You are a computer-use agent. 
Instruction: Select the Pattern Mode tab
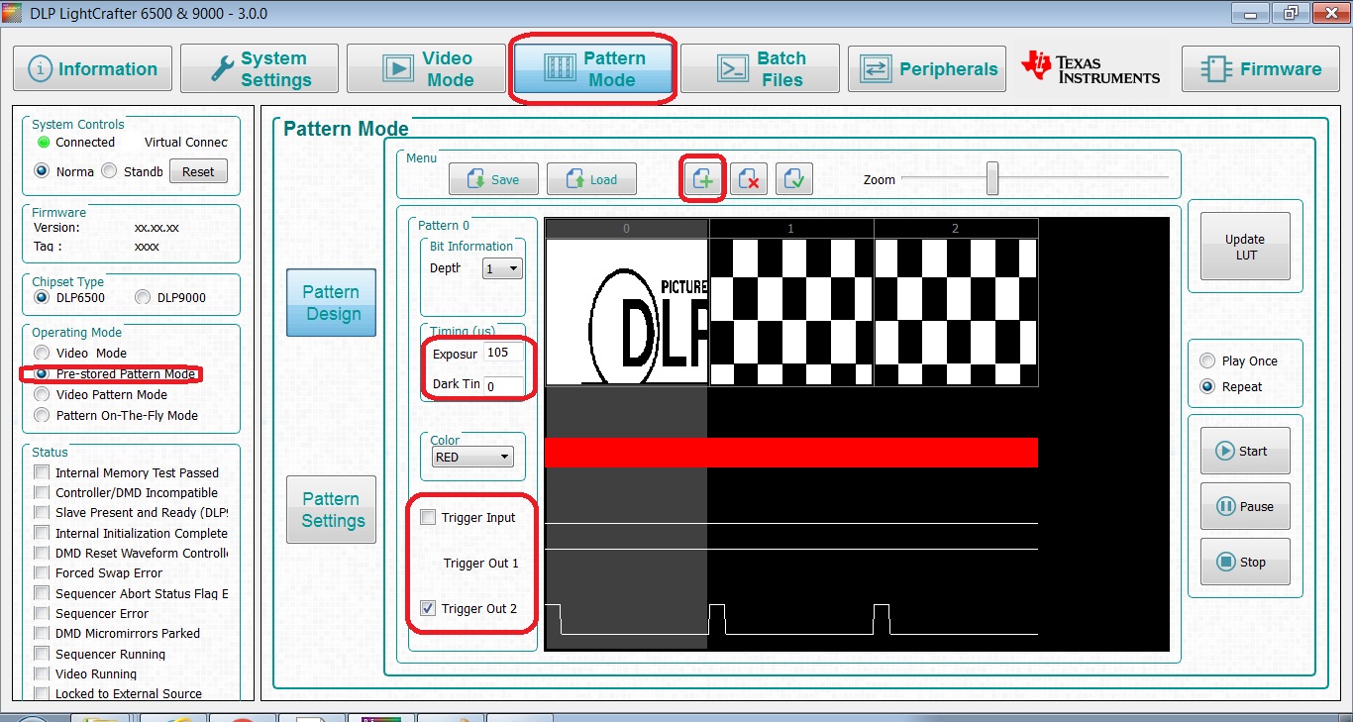click(x=593, y=69)
